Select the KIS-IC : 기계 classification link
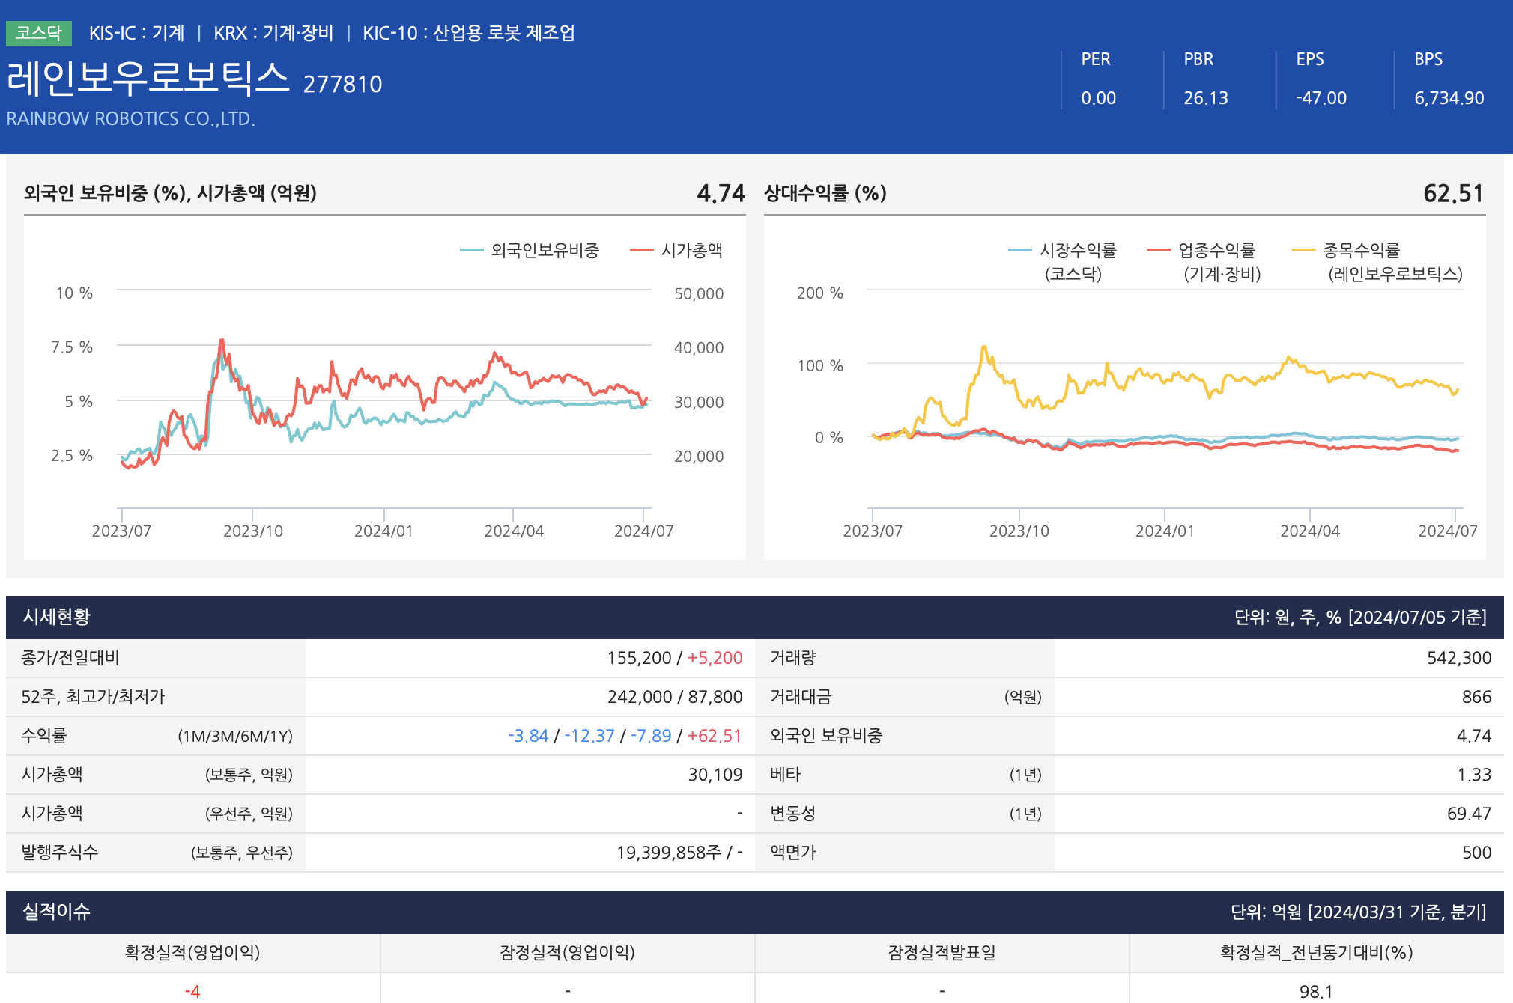 pyautogui.click(x=136, y=33)
